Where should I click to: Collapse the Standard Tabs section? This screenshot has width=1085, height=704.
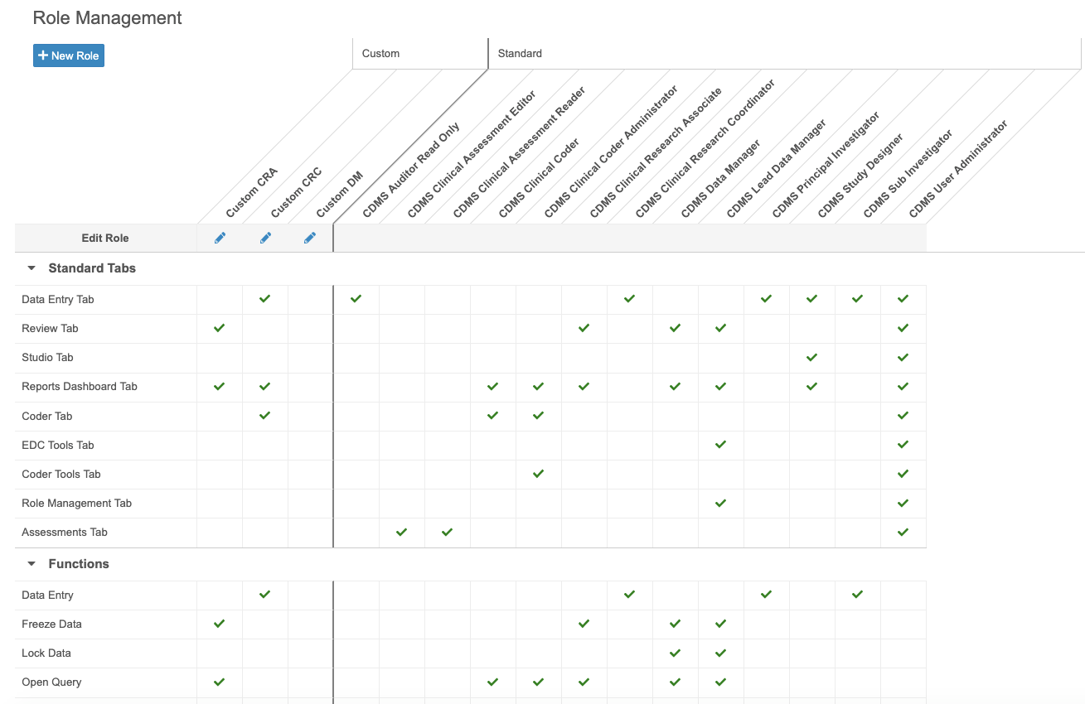coord(31,268)
